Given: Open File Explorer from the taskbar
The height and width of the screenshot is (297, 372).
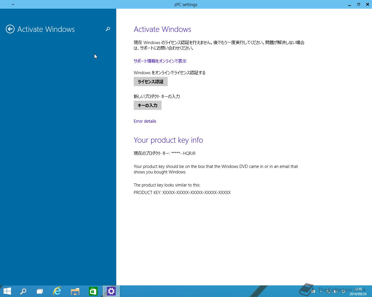Looking at the screenshot, I should pyautogui.click(x=75, y=291).
